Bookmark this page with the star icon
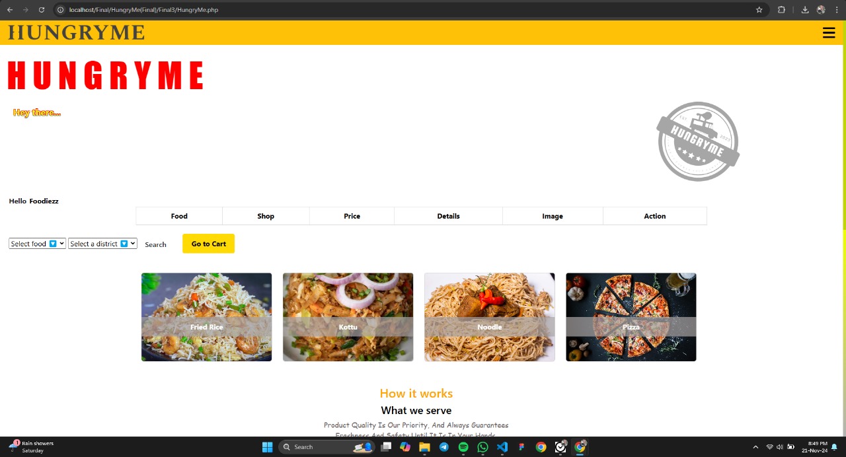 [x=759, y=10]
